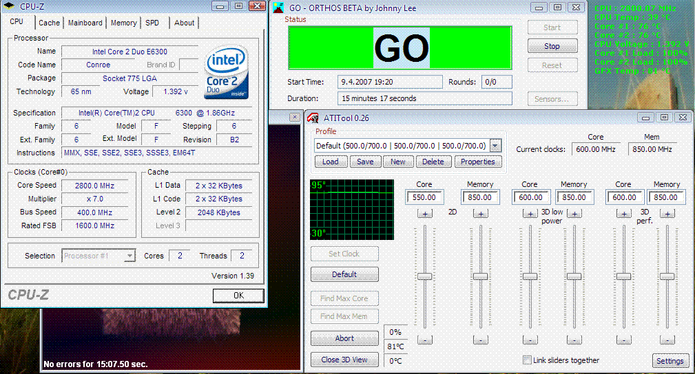
Task: Switch to the About tab
Action: coord(185,23)
